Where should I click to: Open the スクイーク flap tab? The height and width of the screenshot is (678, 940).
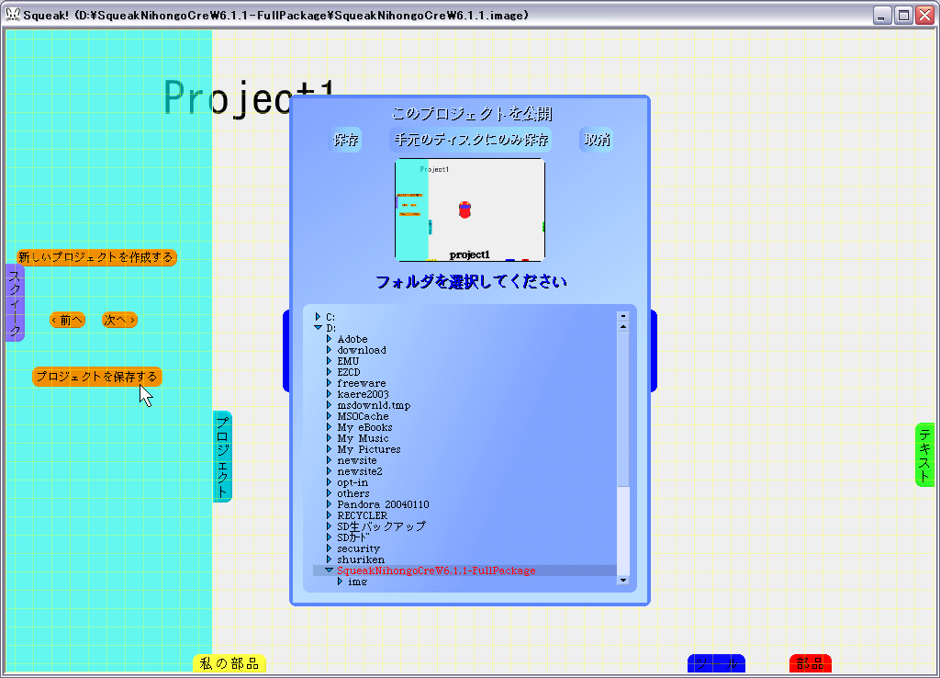pos(15,303)
